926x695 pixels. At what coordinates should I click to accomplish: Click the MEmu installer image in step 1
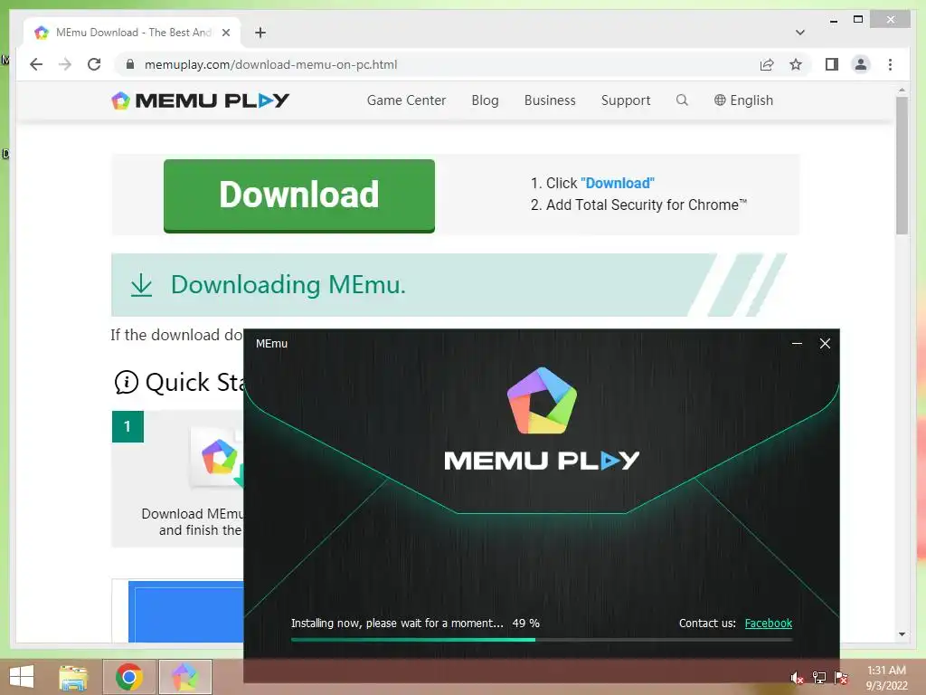click(217, 458)
